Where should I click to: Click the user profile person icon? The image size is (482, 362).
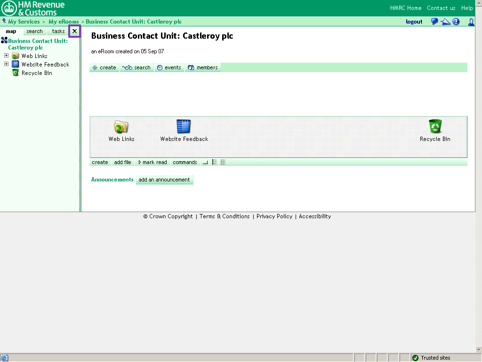471,22
